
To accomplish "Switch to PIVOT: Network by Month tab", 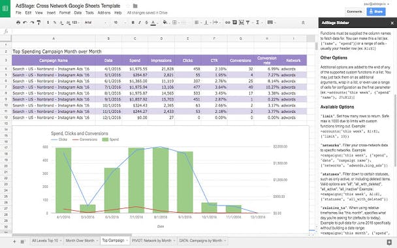I will (153, 240).
